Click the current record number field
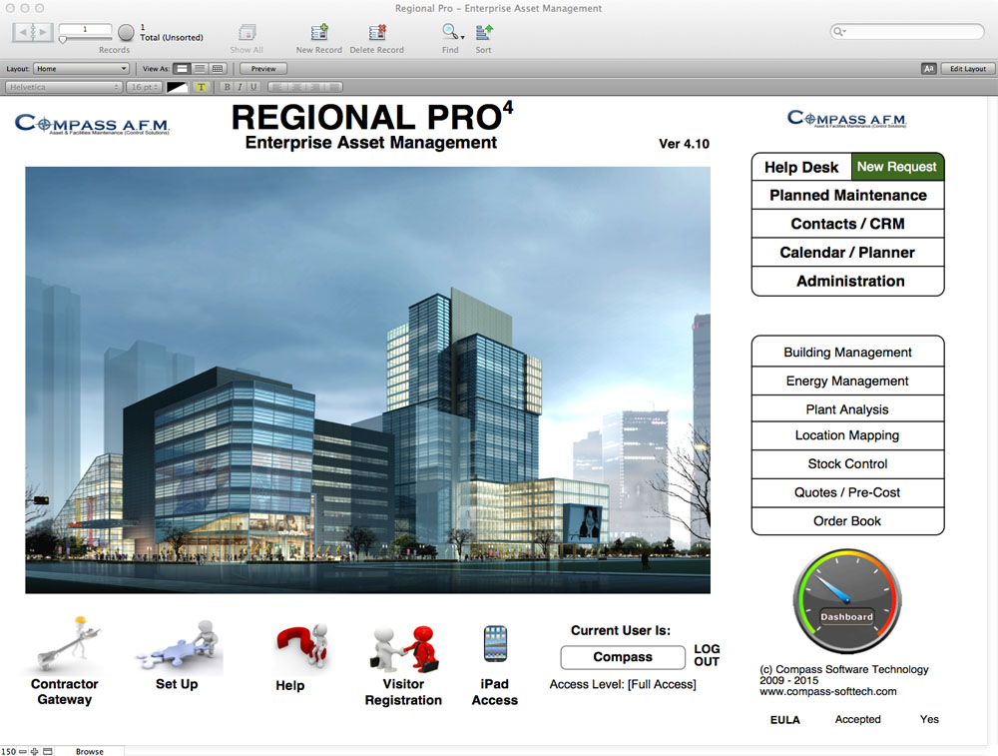This screenshot has width=998, height=756. 85,29
